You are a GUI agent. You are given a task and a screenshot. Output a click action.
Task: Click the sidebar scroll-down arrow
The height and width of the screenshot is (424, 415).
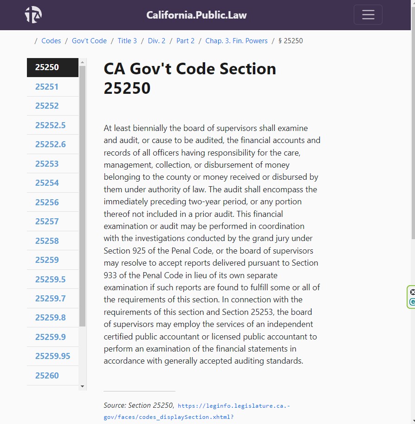pyautogui.click(x=83, y=386)
